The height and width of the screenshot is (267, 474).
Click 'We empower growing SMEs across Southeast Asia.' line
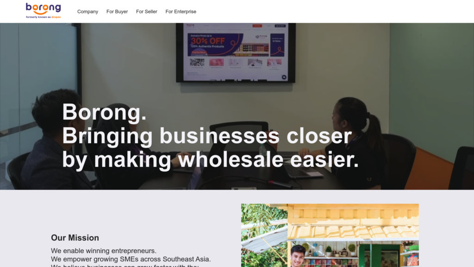131,259
